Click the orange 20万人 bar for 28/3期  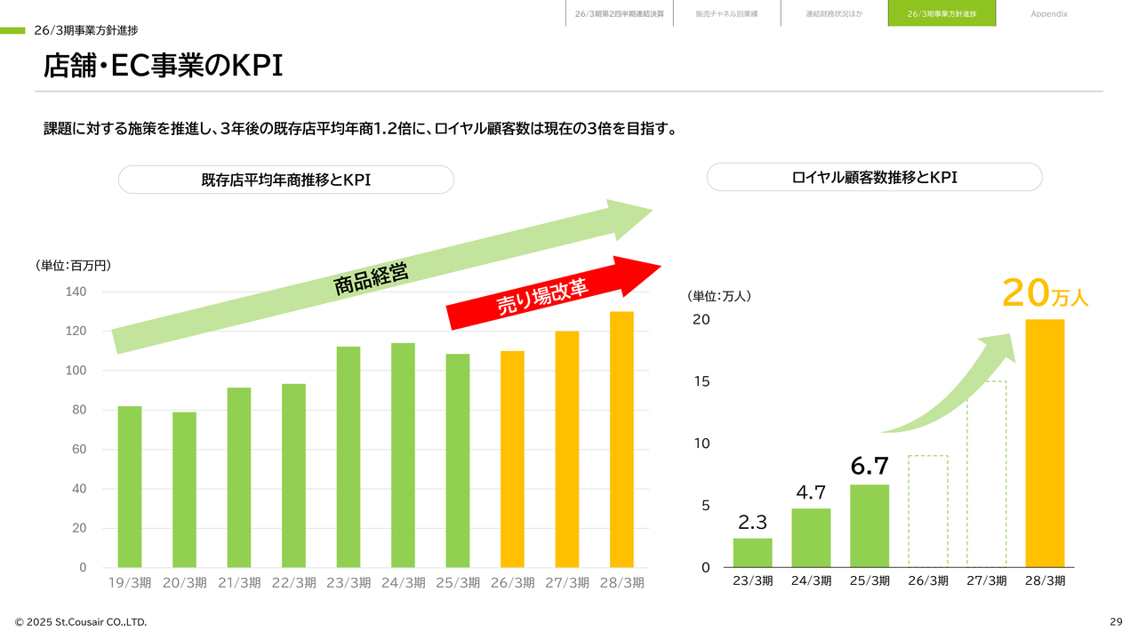click(x=1045, y=443)
